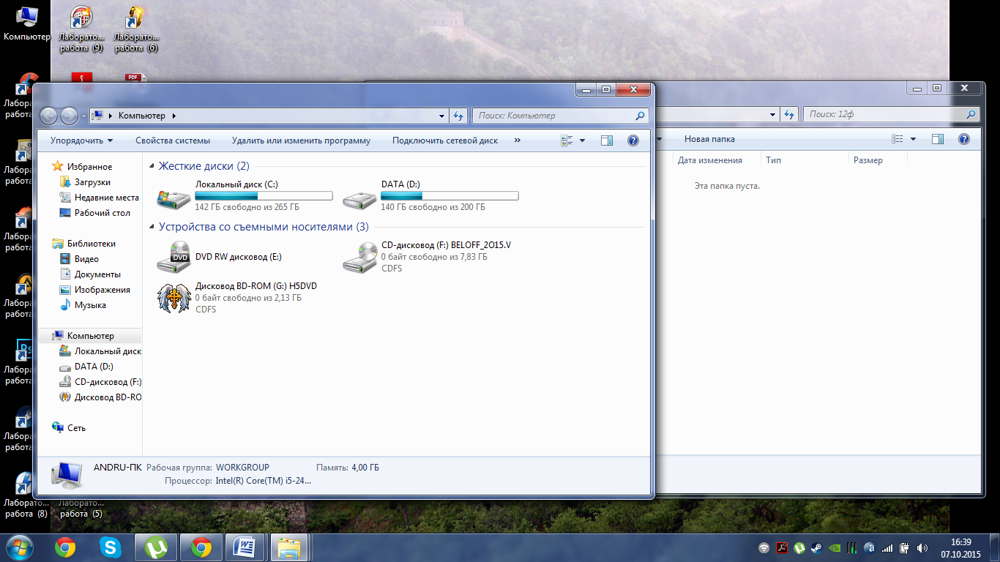The width and height of the screenshot is (1000, 562).
Task: Go forward in the Компьютер window
Action: click(69, 116)
